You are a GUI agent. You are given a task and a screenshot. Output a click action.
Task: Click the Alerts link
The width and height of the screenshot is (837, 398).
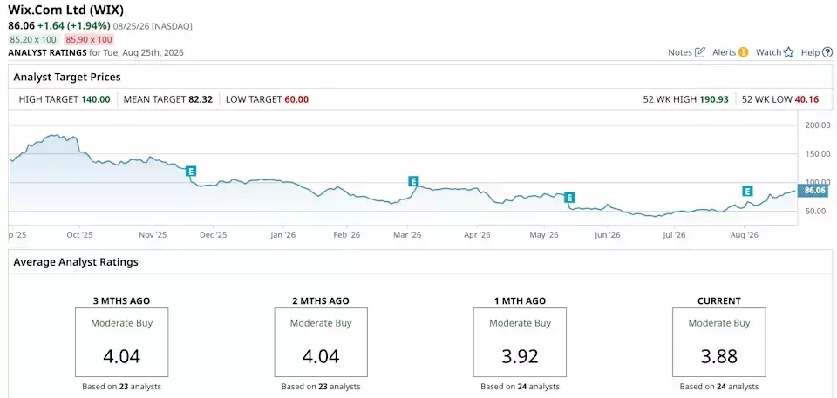725,52
